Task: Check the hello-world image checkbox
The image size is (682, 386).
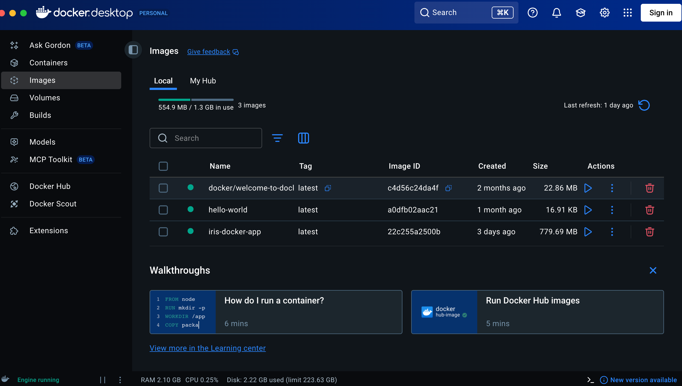Action: [163, 210]
